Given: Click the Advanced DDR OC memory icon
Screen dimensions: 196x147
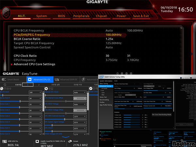Looking at the screenshot, I should pyautogui.click(x=57, y=79).
